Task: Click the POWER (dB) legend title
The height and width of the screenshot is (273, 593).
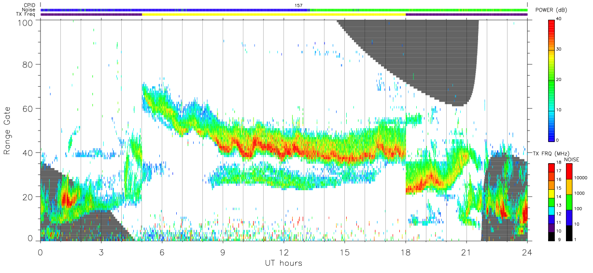Action: coord(551,10)
